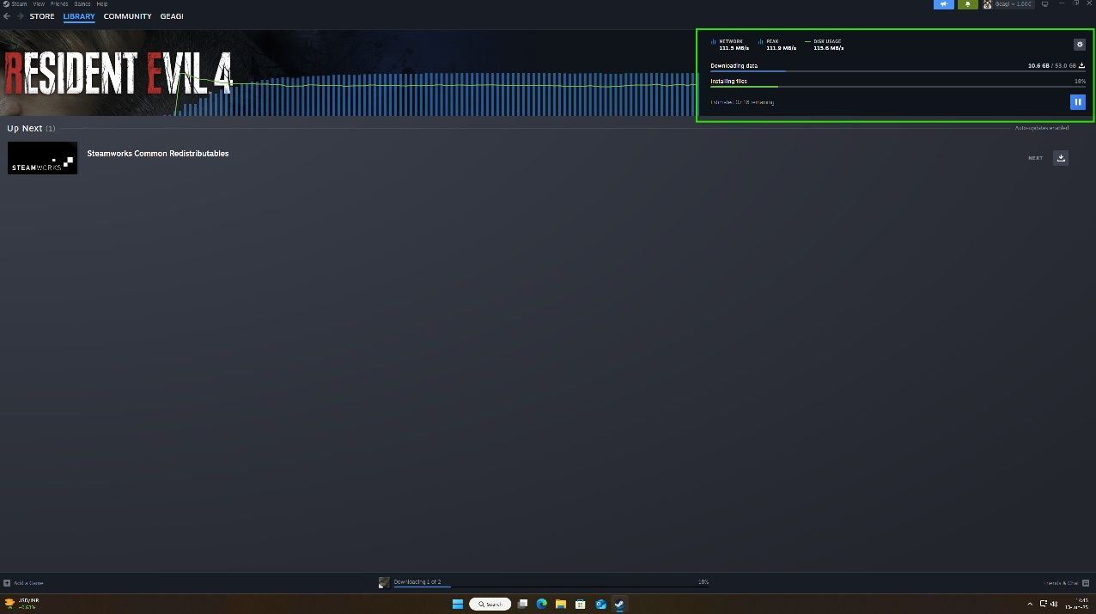Click the forward navigation arrow
This screenshot has width=1096, height=614.
pos(21,16)
